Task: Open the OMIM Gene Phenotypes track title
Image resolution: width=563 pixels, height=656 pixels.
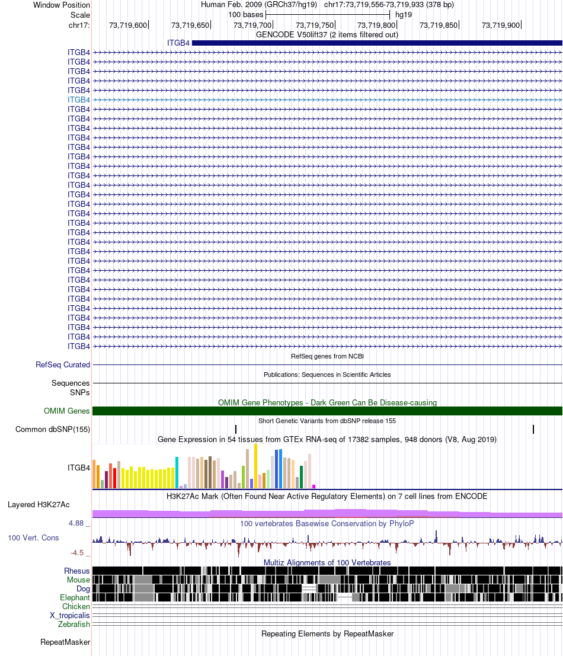Action: (327, 402)
